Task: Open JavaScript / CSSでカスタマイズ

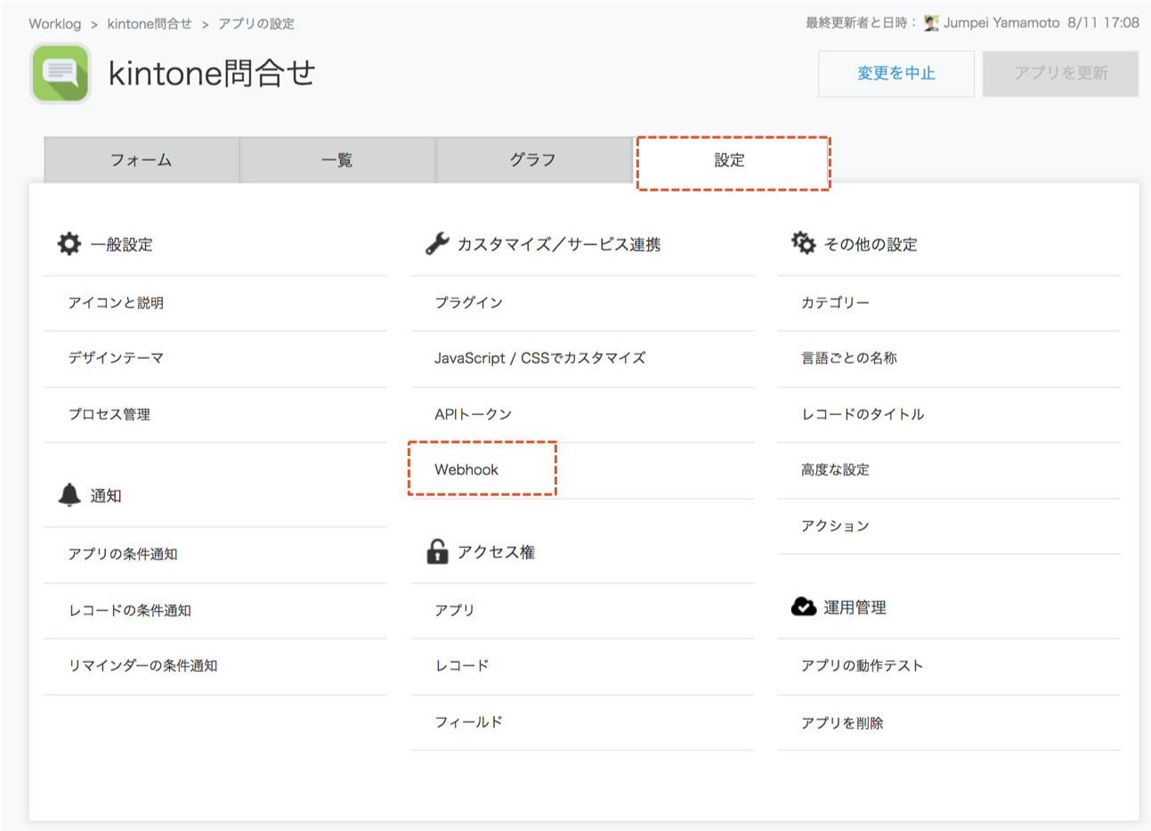Action: 539,358
